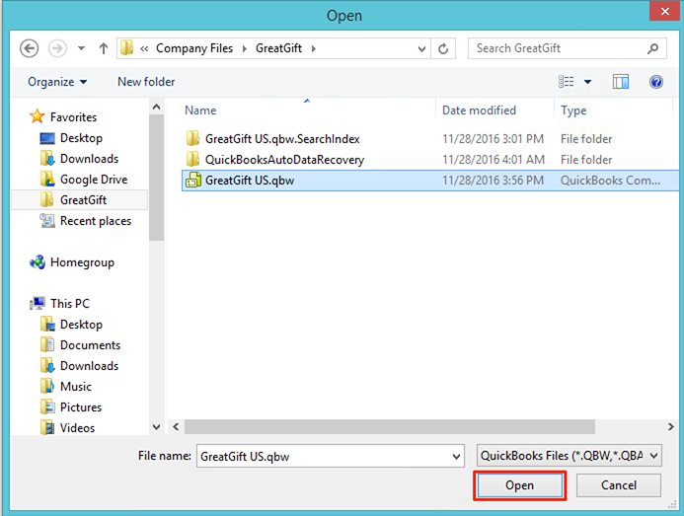Select Google Drive in Favorites
Image resolution: width=684 pixels, height=516 pixels.
tap(93, 180)
